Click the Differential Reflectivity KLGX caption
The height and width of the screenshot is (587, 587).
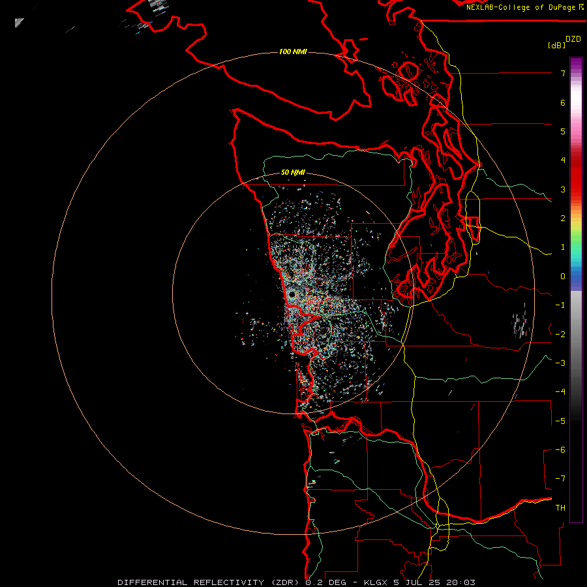(296, 582)
